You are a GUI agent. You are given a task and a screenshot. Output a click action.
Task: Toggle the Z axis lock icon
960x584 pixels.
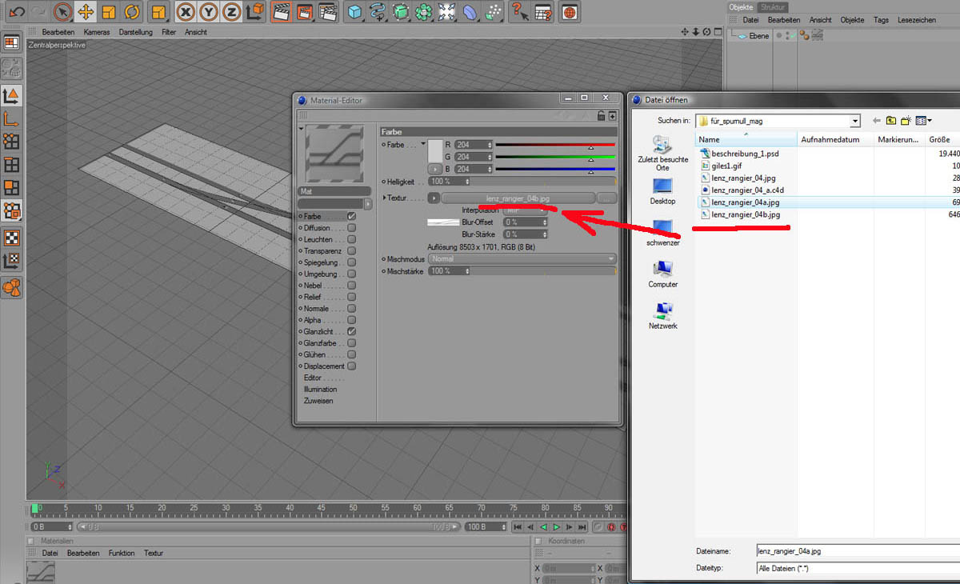[x=231, y=12]
